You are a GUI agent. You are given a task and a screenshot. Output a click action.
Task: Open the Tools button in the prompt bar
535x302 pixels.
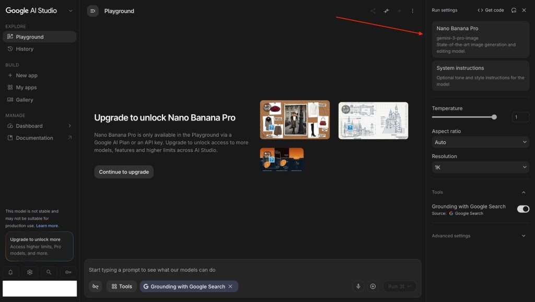click(121, 286)
